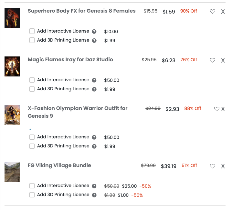Enable Interactive License for Superhero Body FX
This screenshot has height=210, width=232.
[32, 31]
